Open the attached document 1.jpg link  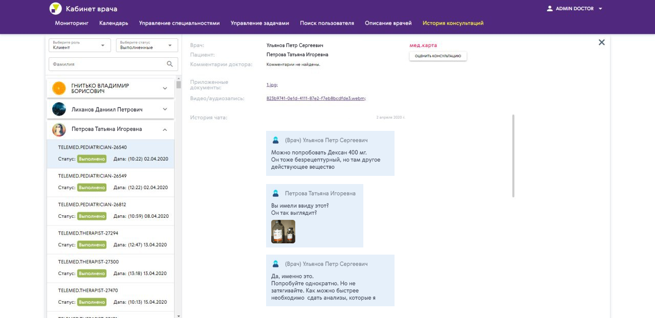pyautogui.click(x=272, y=85)
